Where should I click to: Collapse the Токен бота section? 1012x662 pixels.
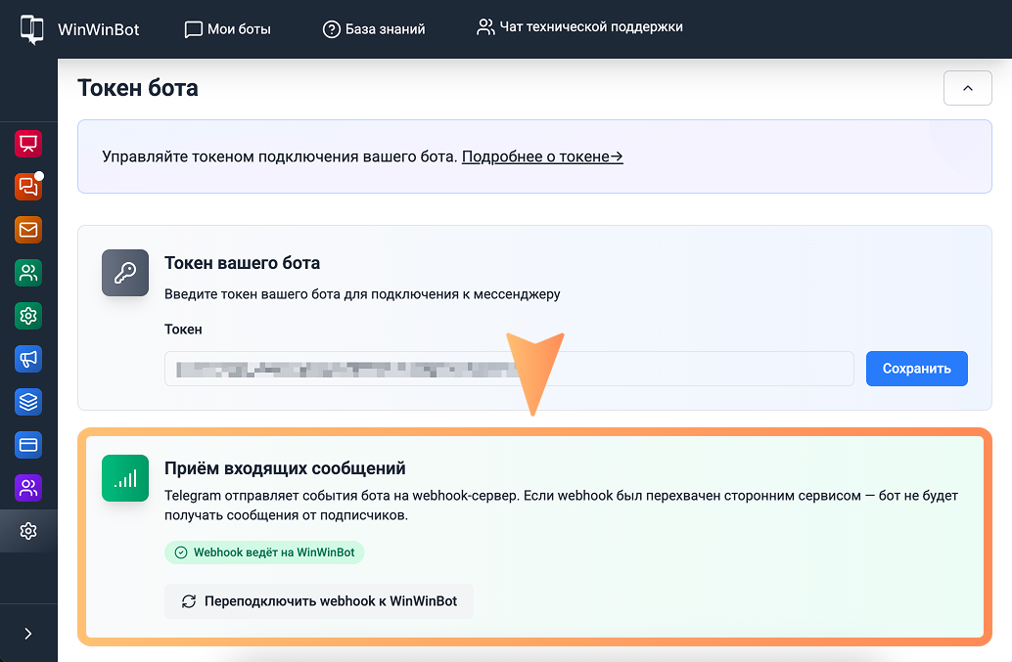pyautogui.click(x=967, y=88)
